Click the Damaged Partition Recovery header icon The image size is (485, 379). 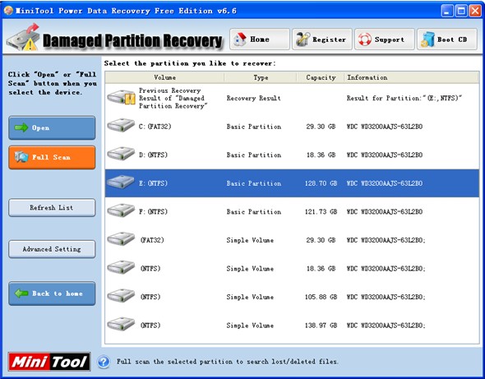point(24,37)
